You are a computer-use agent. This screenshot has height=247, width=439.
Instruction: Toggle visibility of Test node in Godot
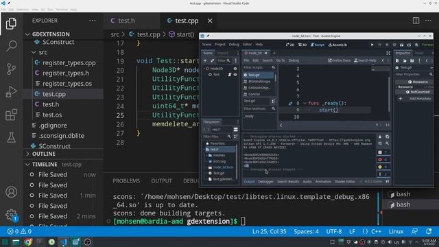(235, 75)
